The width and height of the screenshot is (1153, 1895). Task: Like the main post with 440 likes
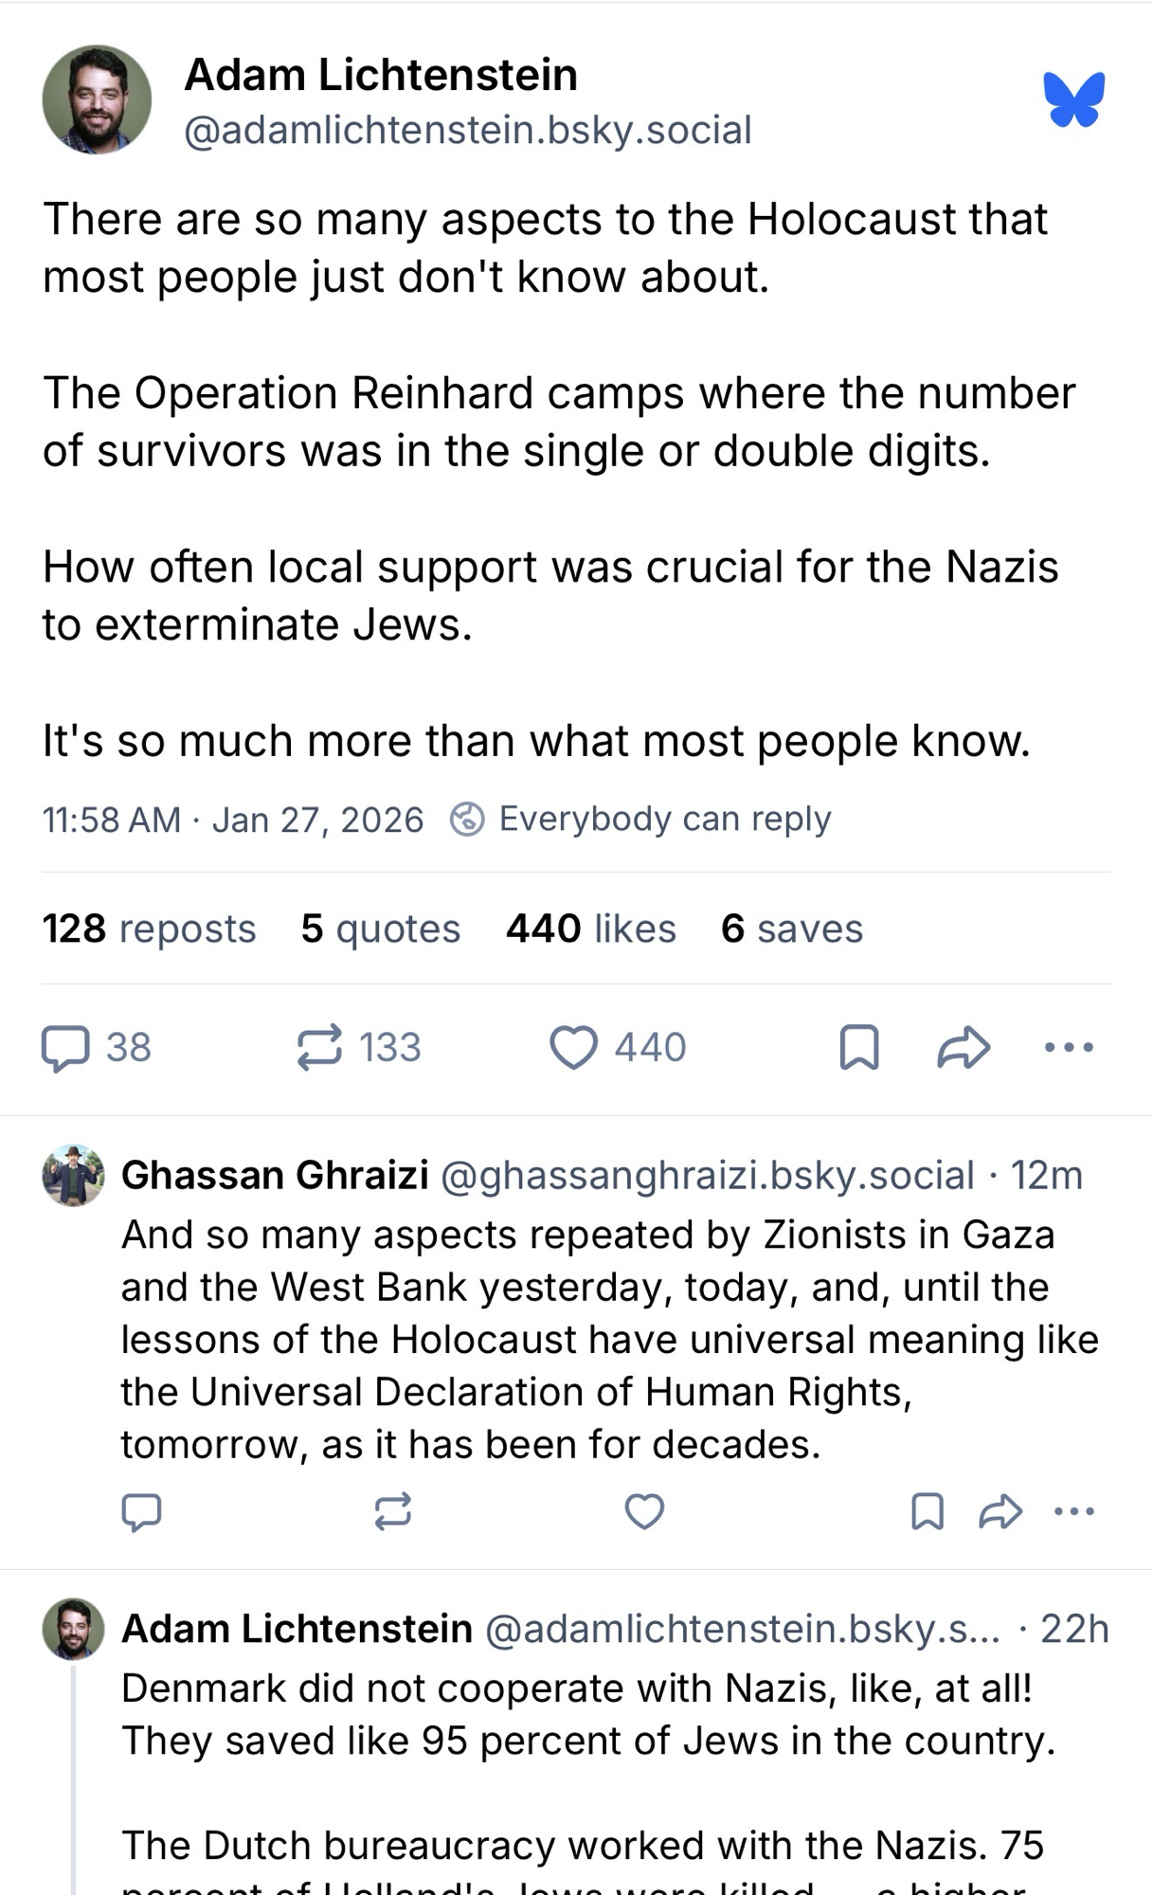pos(574,1048)
